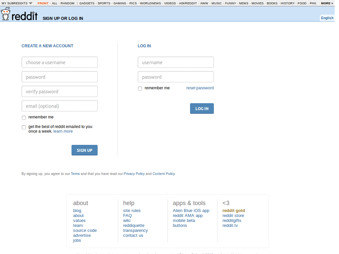Select RANDOM in the top bar
The image size is (339, 254).
click(68, 3)
